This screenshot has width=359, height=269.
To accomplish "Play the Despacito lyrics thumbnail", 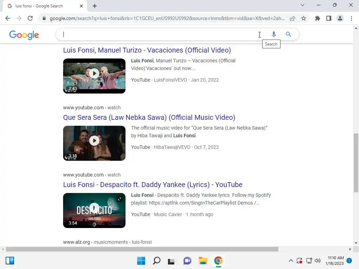I will click(94, 211).
